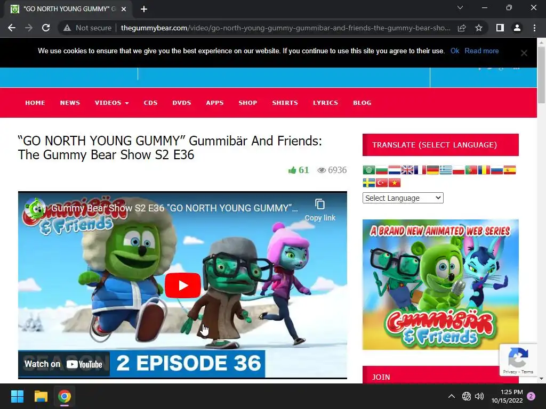Accept cookies with the Ok link
This screenshot has width=546, height=409.
click(x=455, y=51)
